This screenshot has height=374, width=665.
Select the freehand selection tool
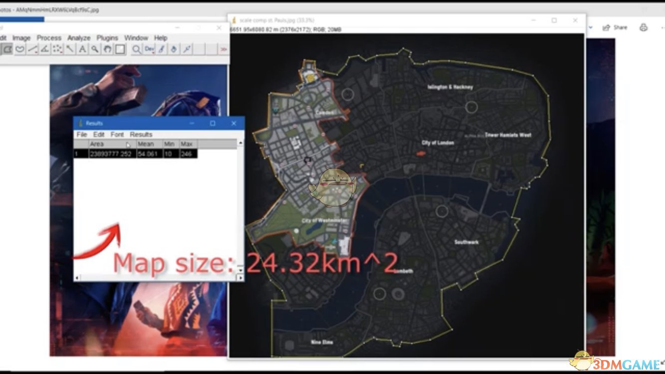[20, 49]
